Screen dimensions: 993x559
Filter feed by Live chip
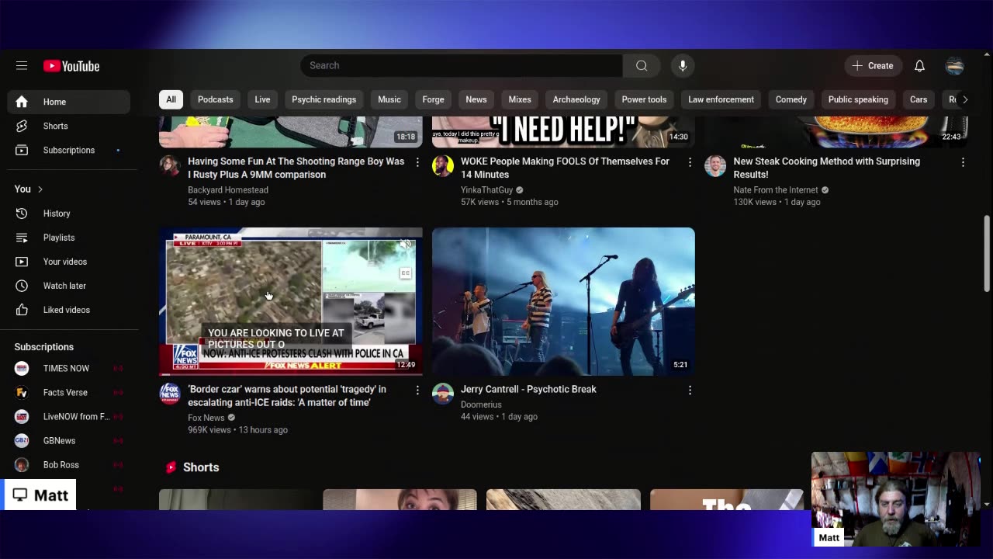tap(262, 99)
